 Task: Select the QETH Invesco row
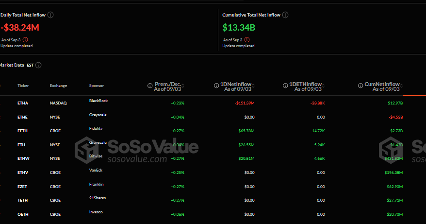pos(23,214)
